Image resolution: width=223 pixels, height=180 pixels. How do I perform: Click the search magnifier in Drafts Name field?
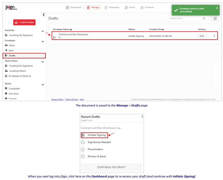click(204, 19)
